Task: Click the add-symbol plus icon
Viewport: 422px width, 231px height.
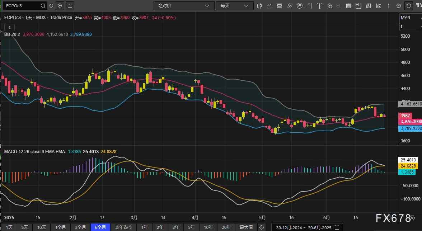Action: pyautogui.click(x=60, y=6)
